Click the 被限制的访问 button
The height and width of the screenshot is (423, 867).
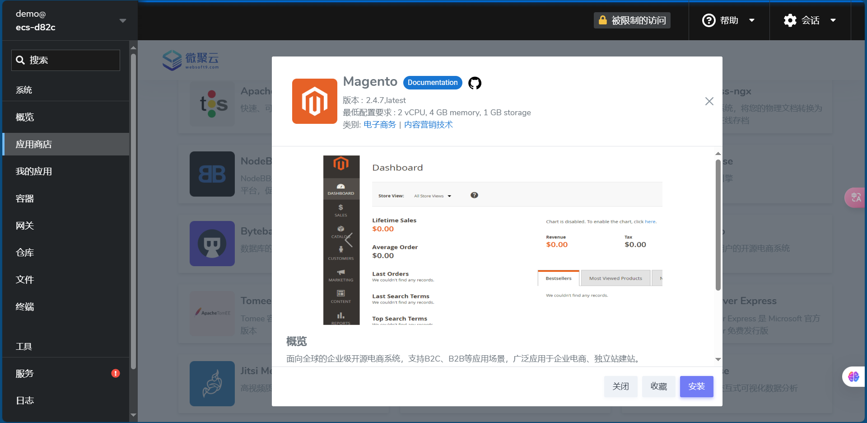tap(632, 20)
